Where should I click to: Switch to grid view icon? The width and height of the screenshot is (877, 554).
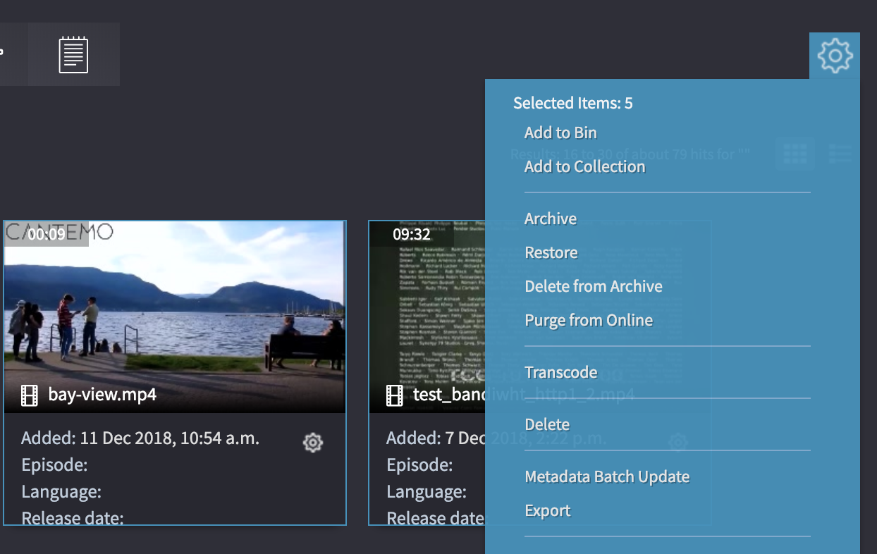click(x=795, y=153)
